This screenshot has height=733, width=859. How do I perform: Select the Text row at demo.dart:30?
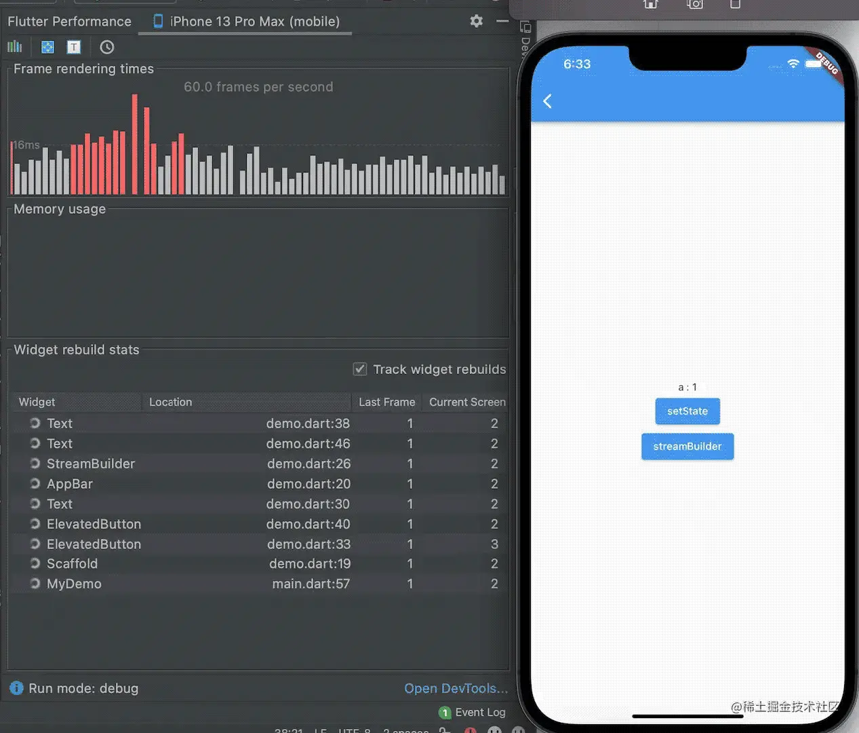[x=260, y=504]
